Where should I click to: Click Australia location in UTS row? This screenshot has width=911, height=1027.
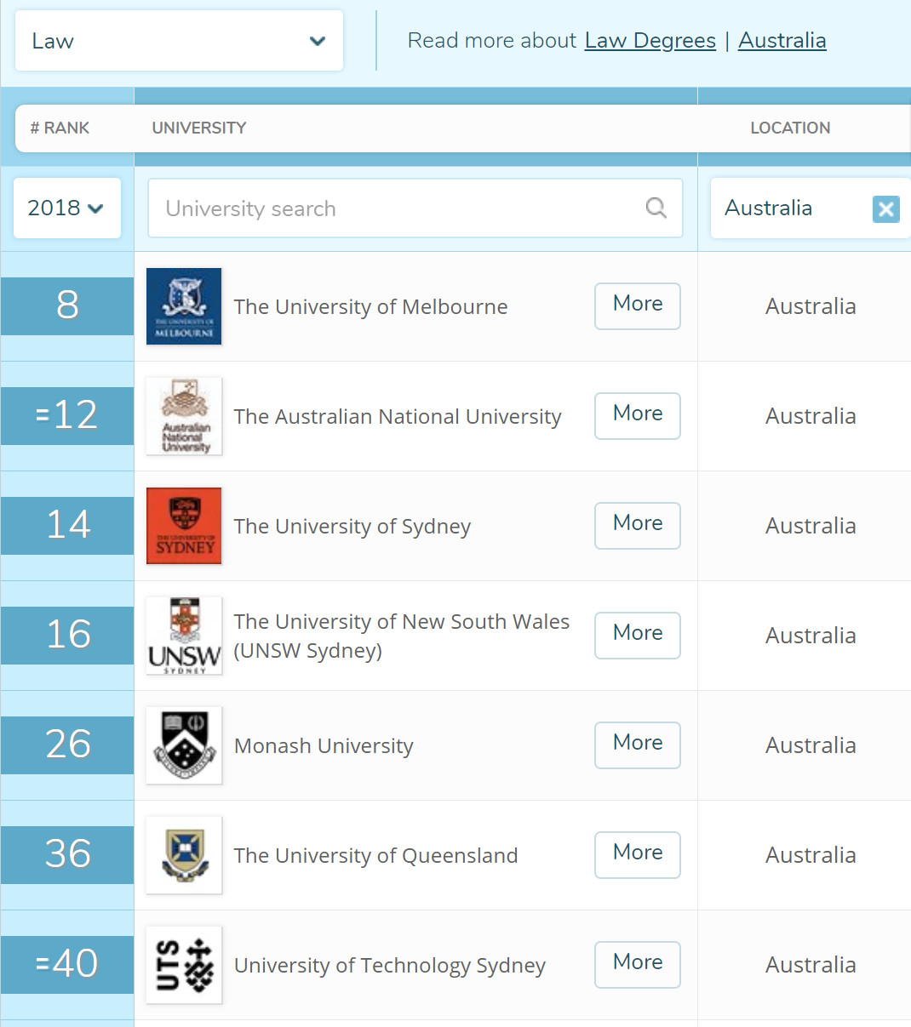[811, 965]
